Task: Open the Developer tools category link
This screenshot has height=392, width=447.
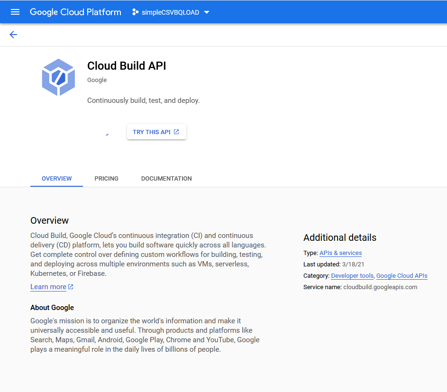Action: click(x=352, y=276)
